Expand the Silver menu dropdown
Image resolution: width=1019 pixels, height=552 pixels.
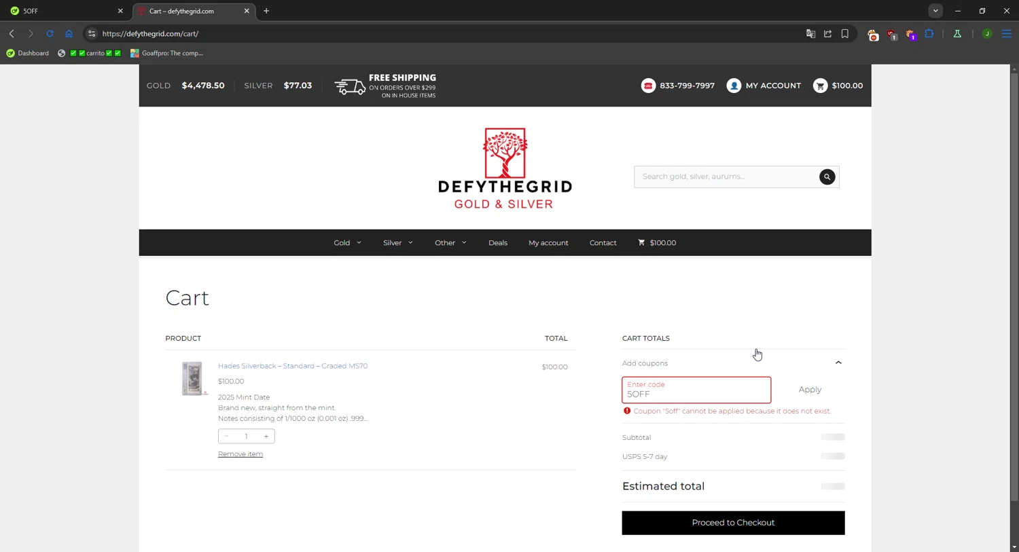pos(398,242)
